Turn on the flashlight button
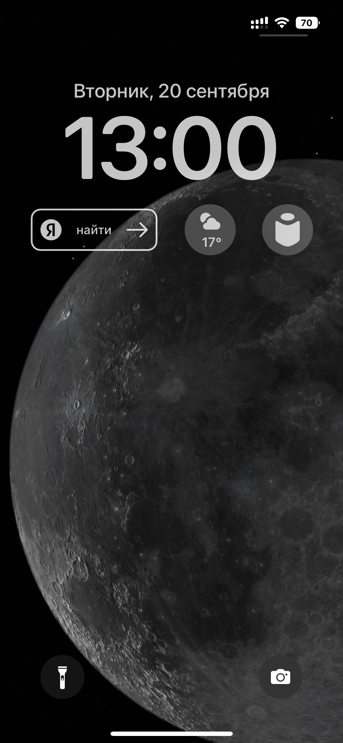Image resolution: width=343 pixels, height=743 pixels. point(62,677)
